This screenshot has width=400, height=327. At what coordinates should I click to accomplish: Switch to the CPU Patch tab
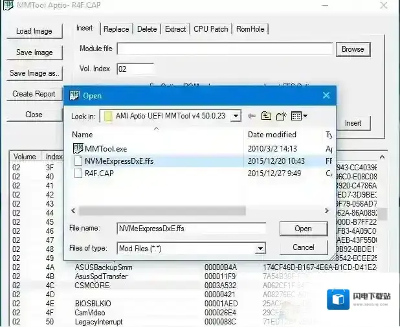[x=210, y=29]
